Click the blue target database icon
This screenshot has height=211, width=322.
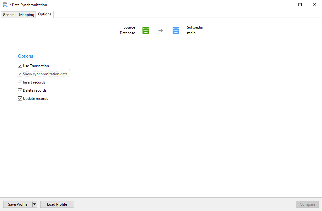(x=176, y=30)
